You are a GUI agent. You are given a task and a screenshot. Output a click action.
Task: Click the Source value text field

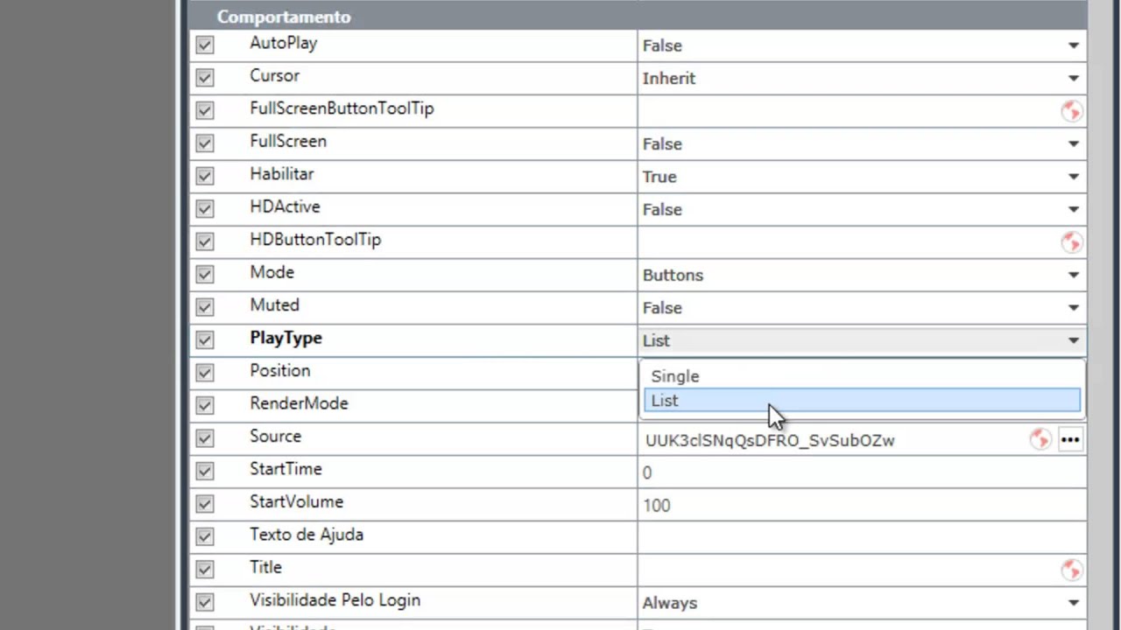click(834, 440)
